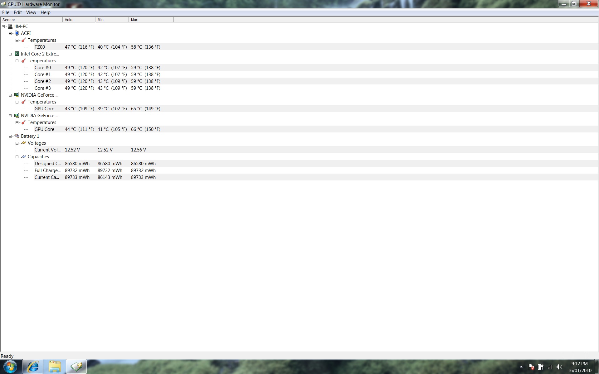Image resolution: width=599 pixels, height=374 pixels.
Task: Click thermometer icon under Intel Core 2
Action: (24, 61)
